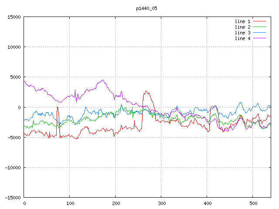Select the 'line 3' legend label
Screen dimensions: 279x209
(x=242, y=33)
